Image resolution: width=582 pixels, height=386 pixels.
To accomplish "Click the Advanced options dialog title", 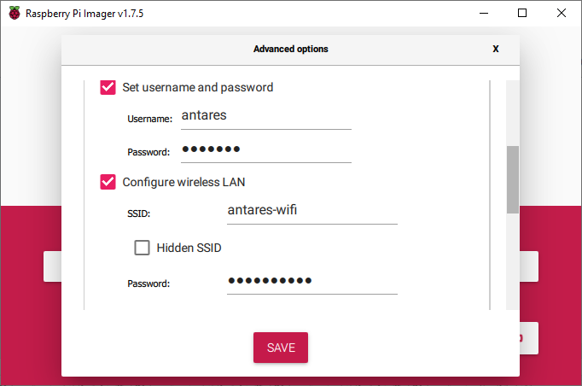I will point(290,50).
